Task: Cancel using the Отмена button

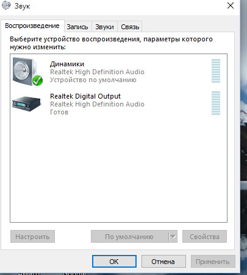Action: tap(163, 262)
